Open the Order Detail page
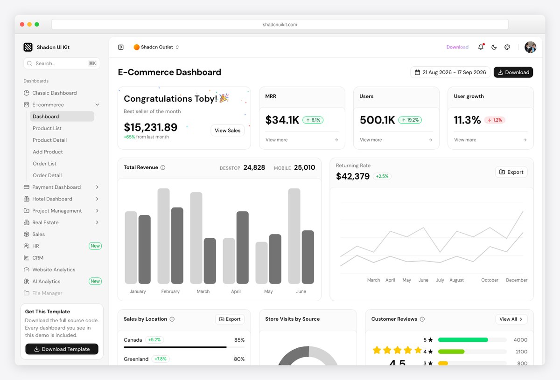Image resolution: width=560 pixels, height=380 pixels. pyautogui.click(x=47, y=175)
